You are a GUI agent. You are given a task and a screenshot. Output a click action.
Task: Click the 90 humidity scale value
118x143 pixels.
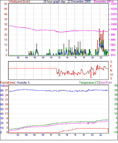2,90
